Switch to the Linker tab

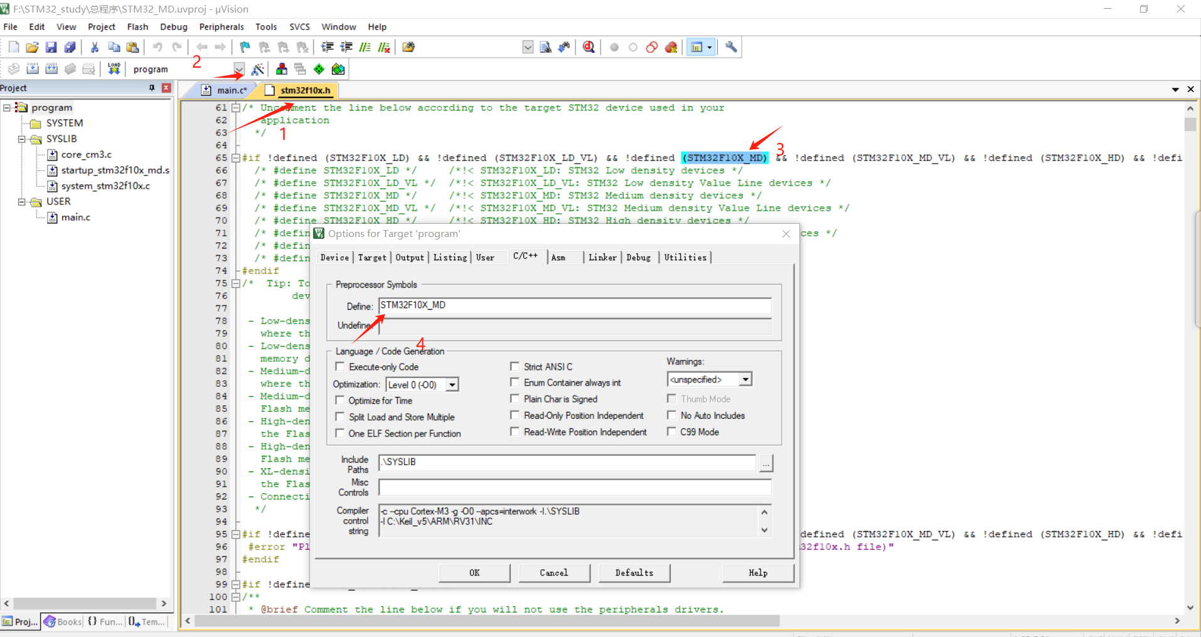coord(602,258)
